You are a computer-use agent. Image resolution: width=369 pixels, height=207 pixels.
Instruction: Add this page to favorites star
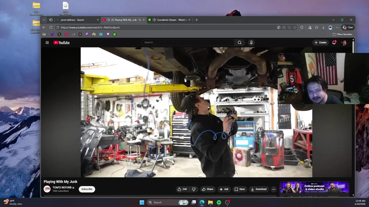coord(295,27)
